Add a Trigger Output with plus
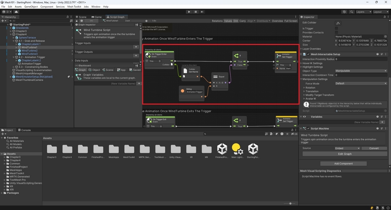Image resolution: width=391 pixels, height=210 pixels. point(136,56)
